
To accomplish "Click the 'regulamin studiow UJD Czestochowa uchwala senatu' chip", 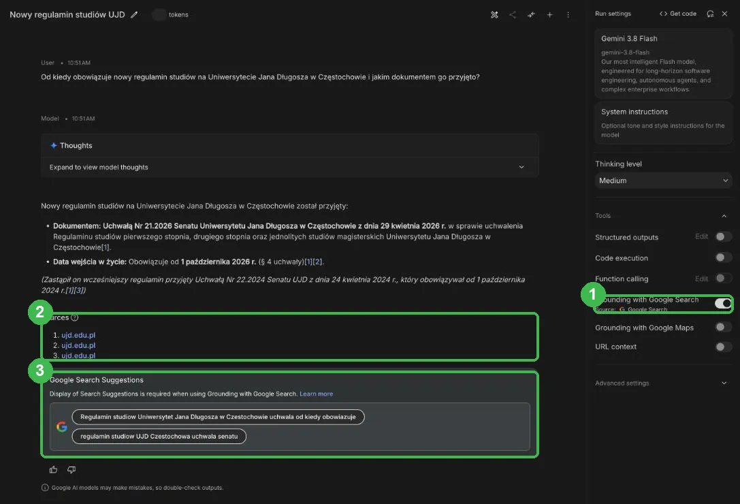I will tap(159, 436).
